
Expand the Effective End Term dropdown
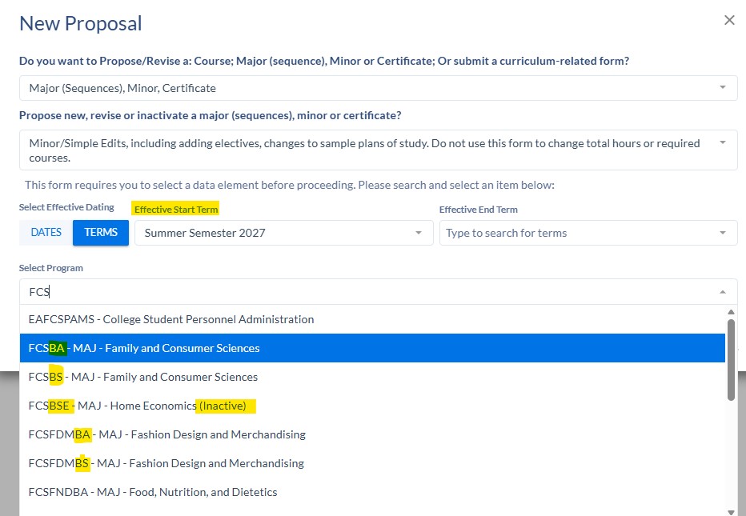tap(724, 231)
